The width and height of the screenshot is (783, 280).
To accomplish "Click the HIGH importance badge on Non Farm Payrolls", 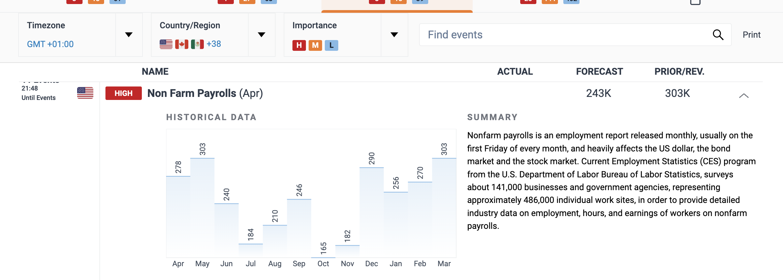I will tap(124, 93).
